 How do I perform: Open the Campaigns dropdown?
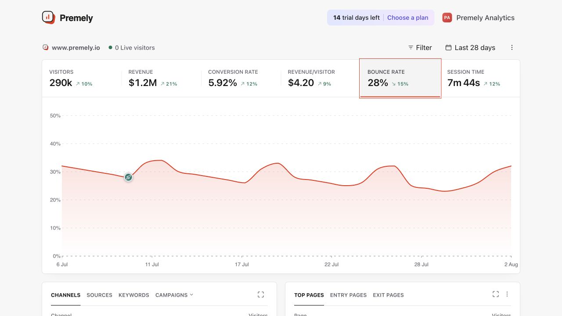pyautogui.click(x=174, y=295)
